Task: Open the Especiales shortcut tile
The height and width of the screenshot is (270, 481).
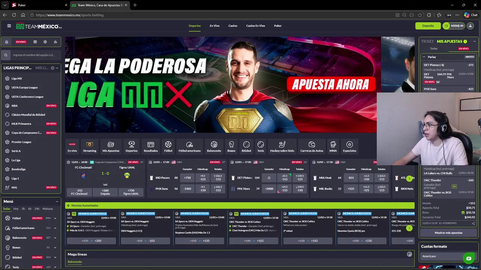Action: coord(349,147)
